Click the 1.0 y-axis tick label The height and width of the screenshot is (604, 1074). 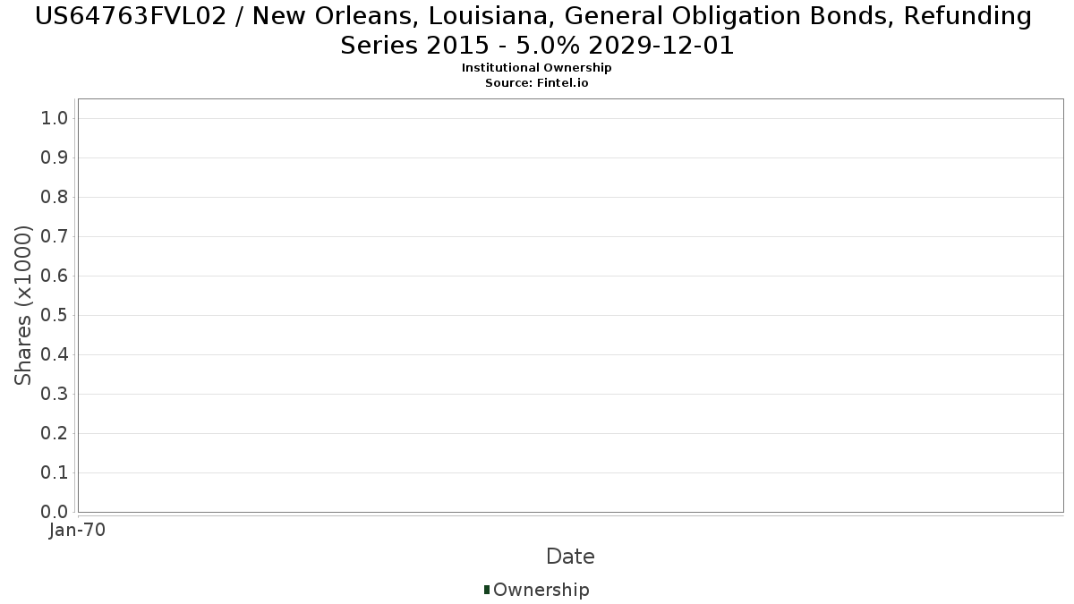coord(55,119)
